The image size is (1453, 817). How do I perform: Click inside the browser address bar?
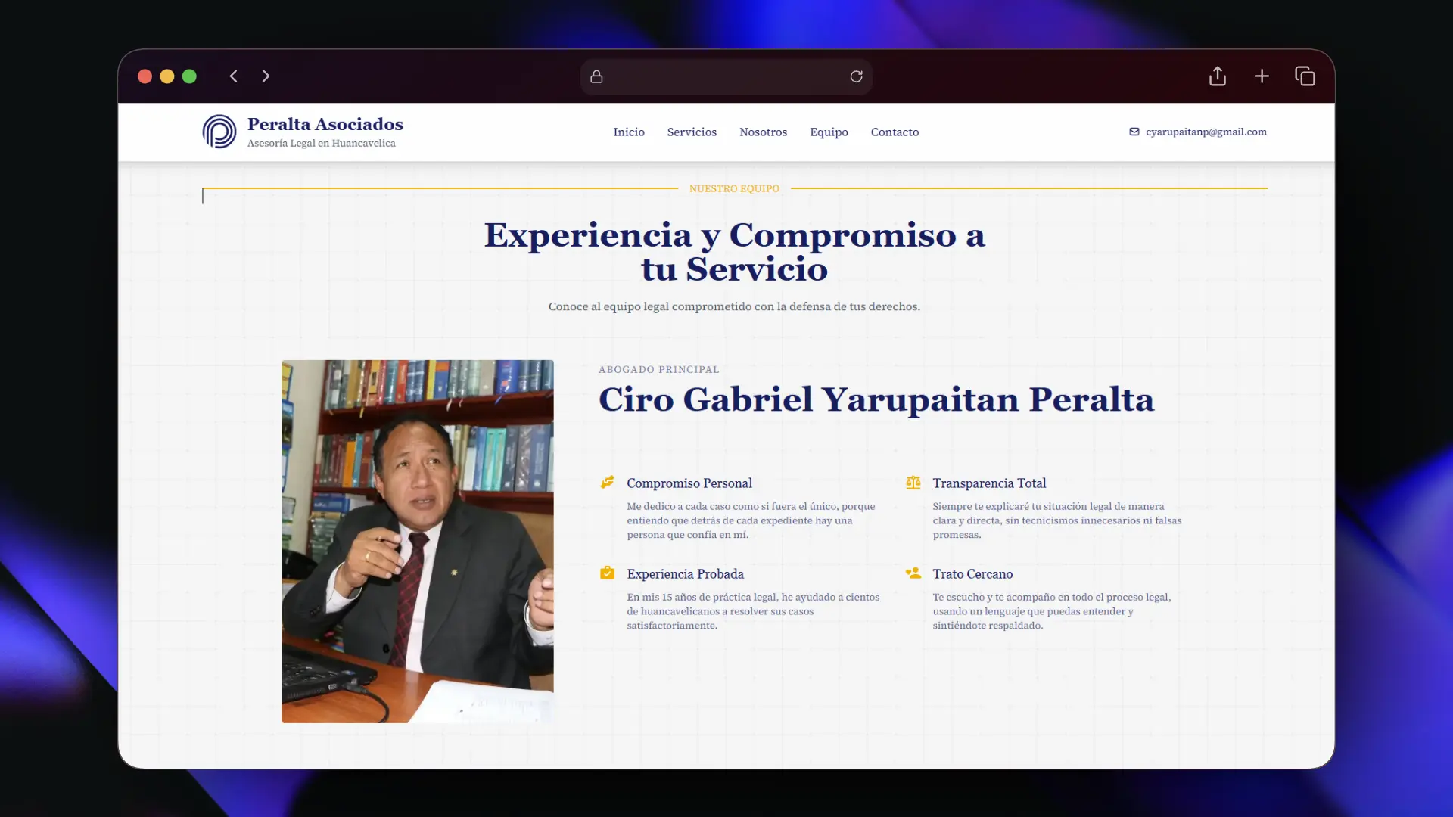pos(726,76)
